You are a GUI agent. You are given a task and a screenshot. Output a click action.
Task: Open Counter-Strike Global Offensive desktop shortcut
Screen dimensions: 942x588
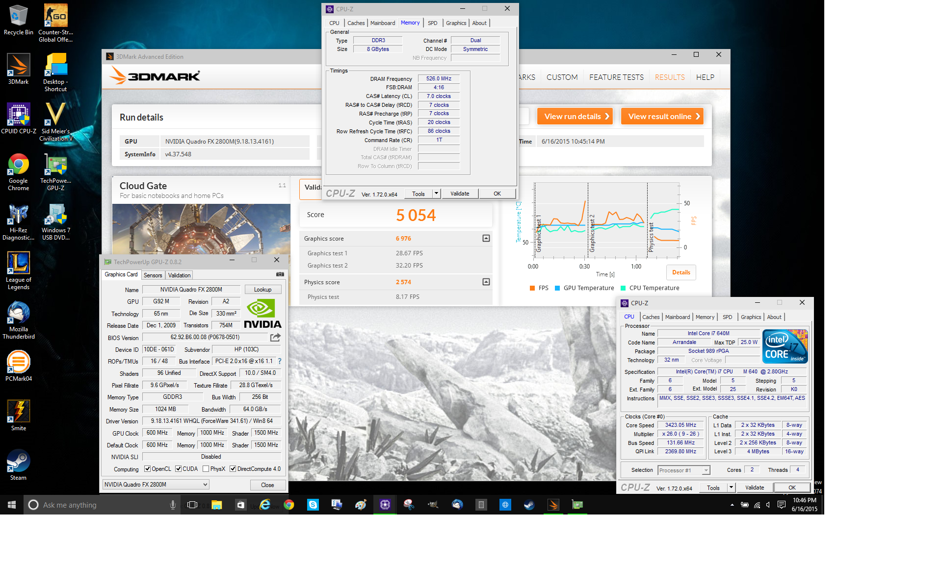point(55,23)
